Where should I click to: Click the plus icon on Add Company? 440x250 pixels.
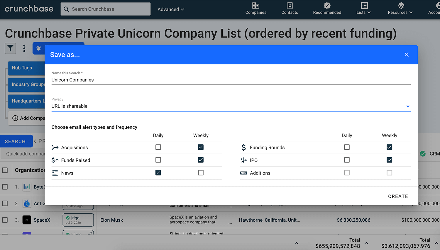click(x=15, y=118)
